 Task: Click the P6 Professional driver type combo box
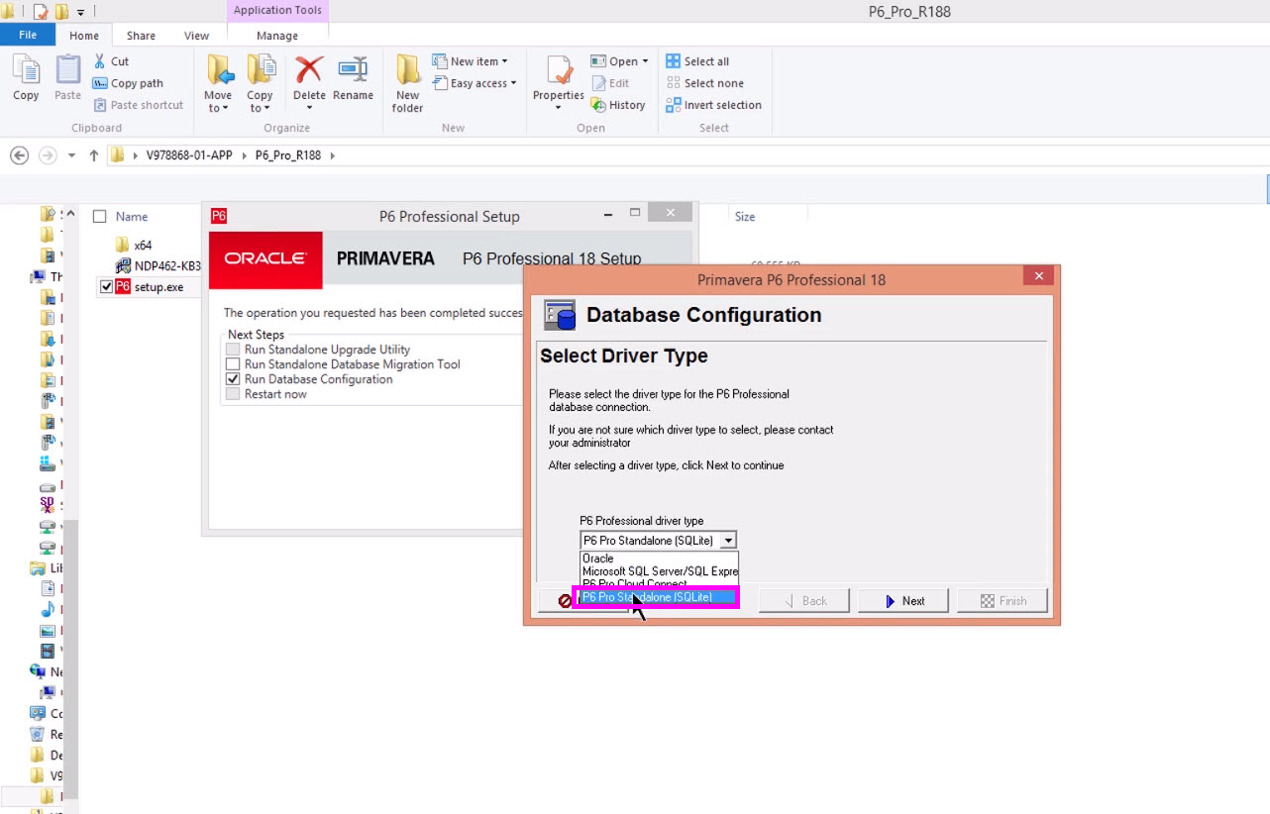[658, 541]
